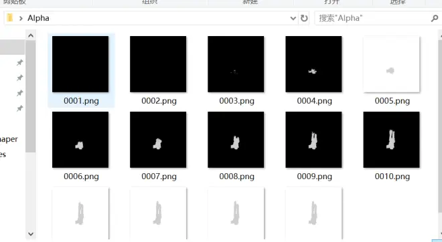This screenshot has height=242, width=442.
Task: Open the address bar history dropdown
Action: pyautogui.click(x=293, y=19)
